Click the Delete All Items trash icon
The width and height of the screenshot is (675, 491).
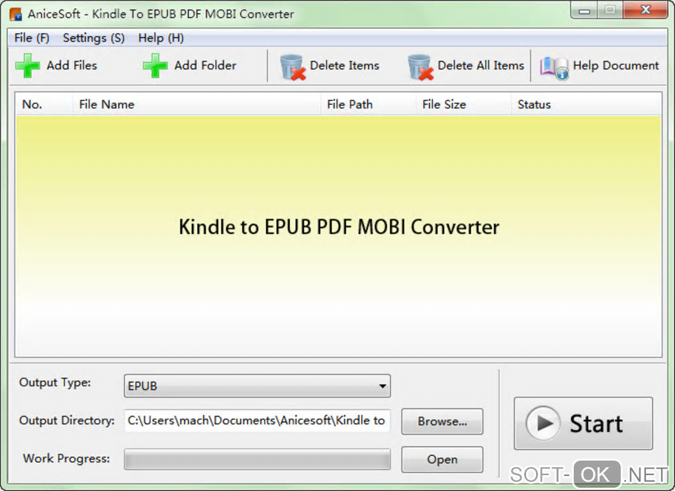pyautogui.click(x=420, y=67)
